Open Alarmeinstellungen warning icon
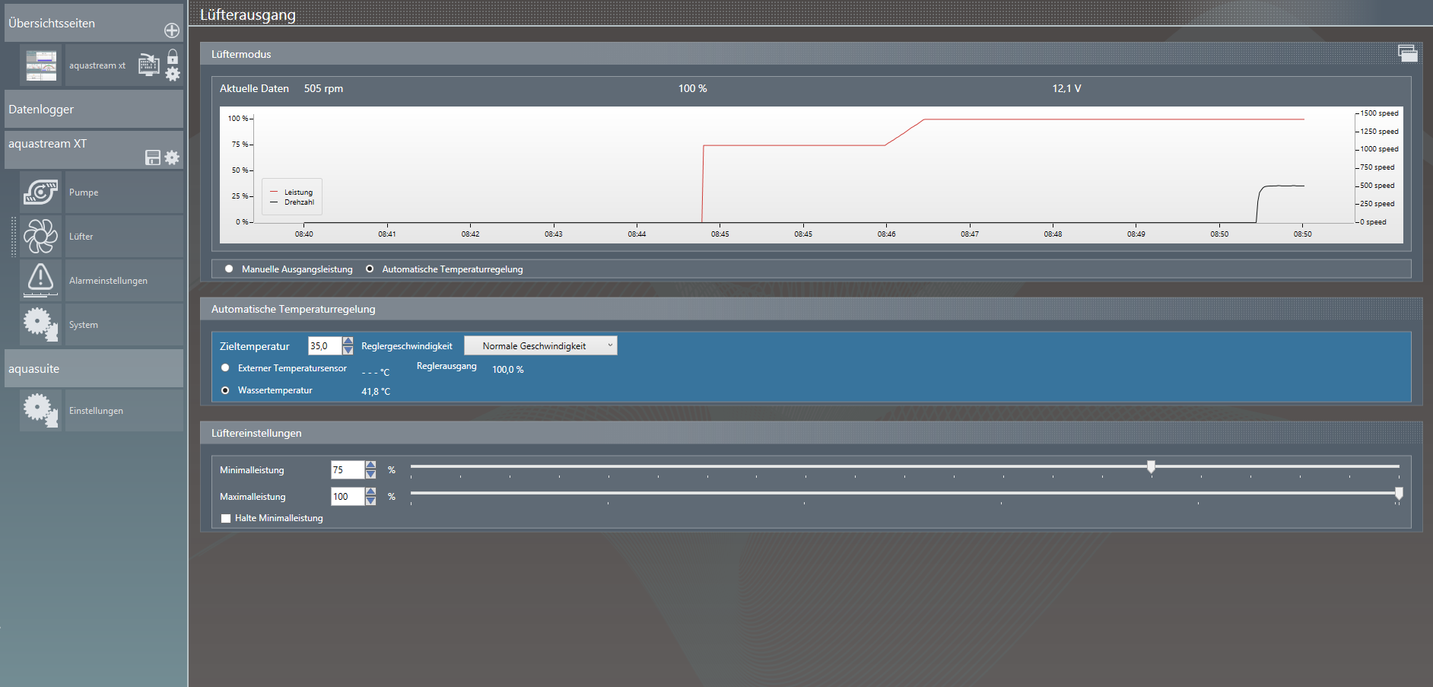Screen dimensions: 1433x687 41,280
